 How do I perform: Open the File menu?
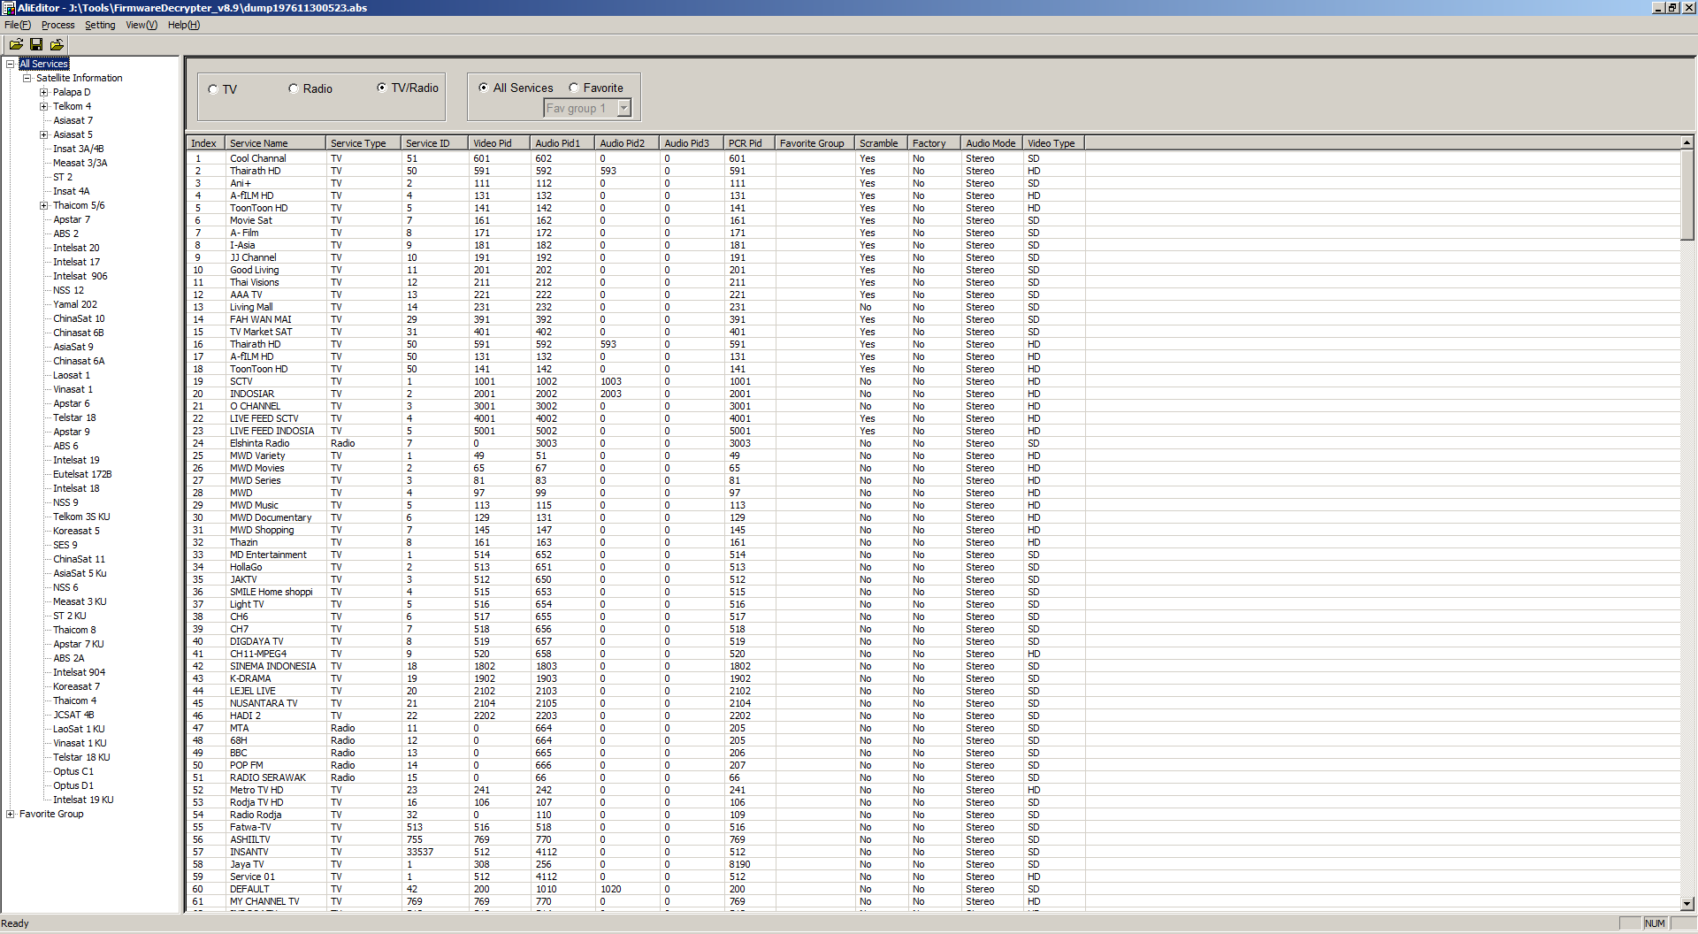tap(17, 25)
